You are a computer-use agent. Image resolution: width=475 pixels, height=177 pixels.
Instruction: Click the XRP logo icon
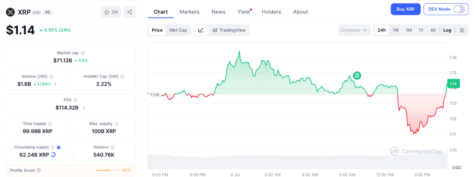[x=10, y=12]
